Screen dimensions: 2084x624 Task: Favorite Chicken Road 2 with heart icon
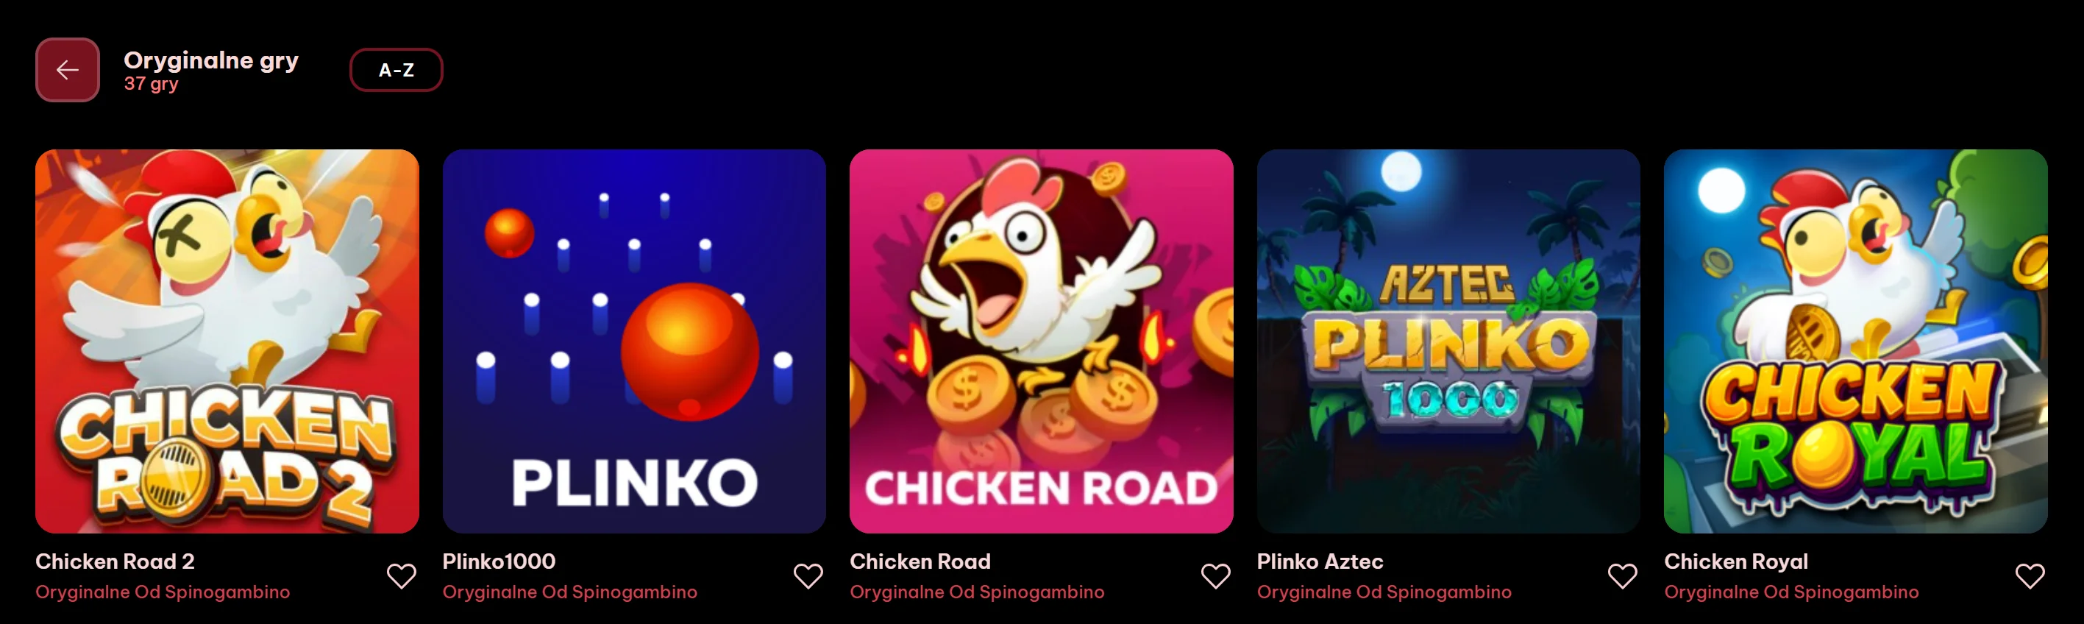[x=401, y=576]
